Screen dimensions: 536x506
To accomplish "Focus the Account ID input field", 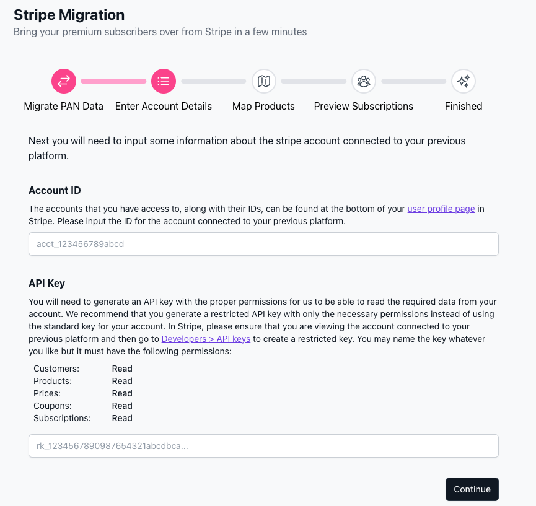I will tap(263, 244).
